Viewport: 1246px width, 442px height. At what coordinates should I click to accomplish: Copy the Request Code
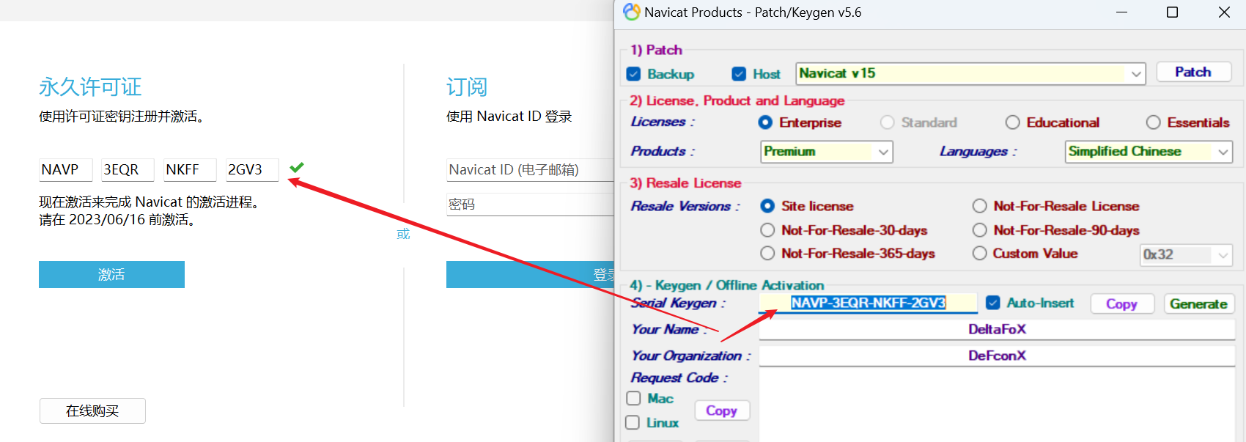coord(722,410)
